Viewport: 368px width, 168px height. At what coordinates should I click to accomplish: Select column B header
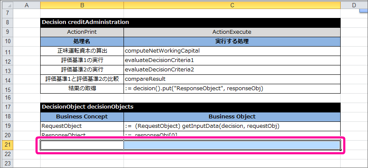pyautogui.click(x=82, y=5)
